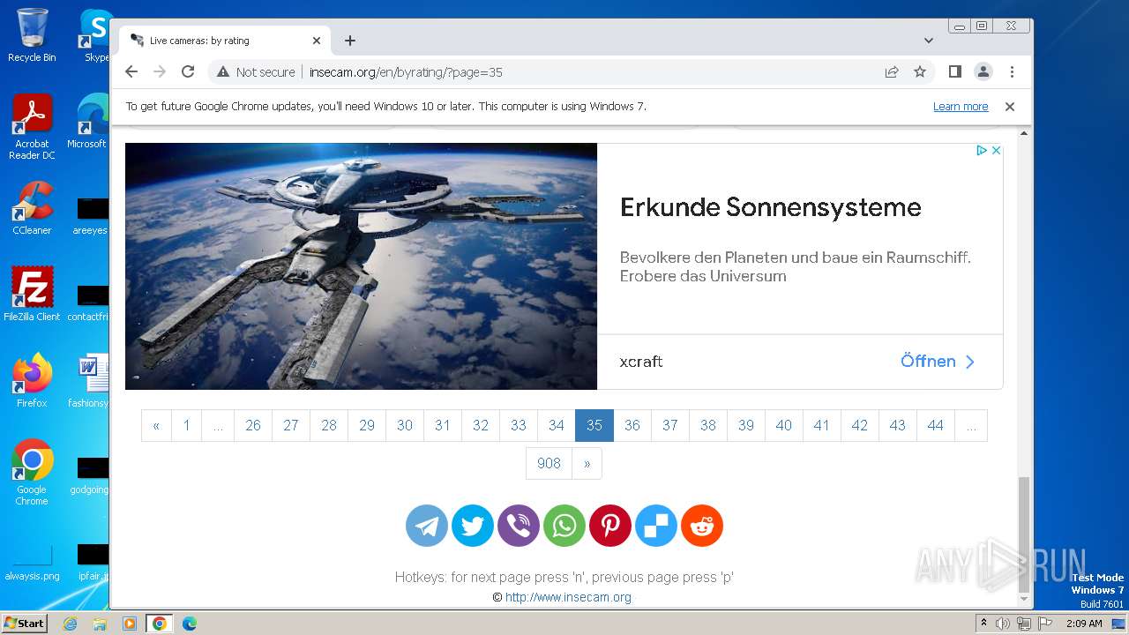This screenshot has width=1129, height=635.
Task: Share page via Reddit icon
Action: pos(702,526)
